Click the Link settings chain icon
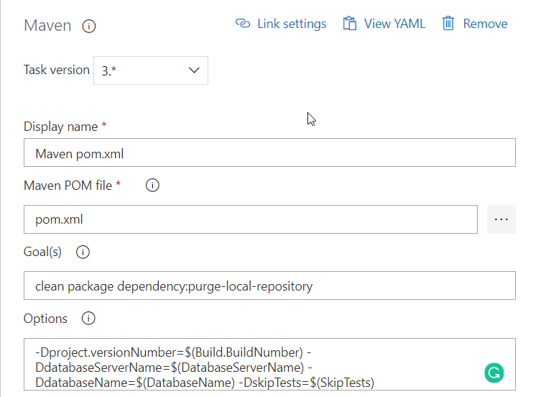533x397 pixels. pos(243,24)
